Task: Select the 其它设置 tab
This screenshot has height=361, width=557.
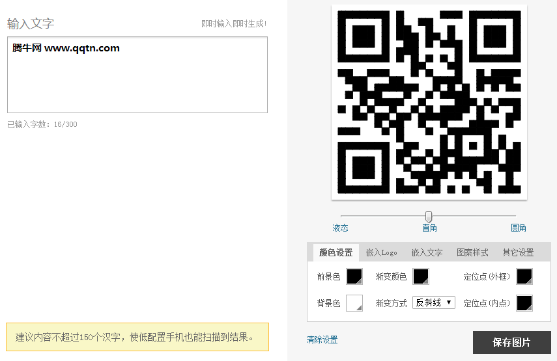Action: pyautogui.click(x=518, y=252)
